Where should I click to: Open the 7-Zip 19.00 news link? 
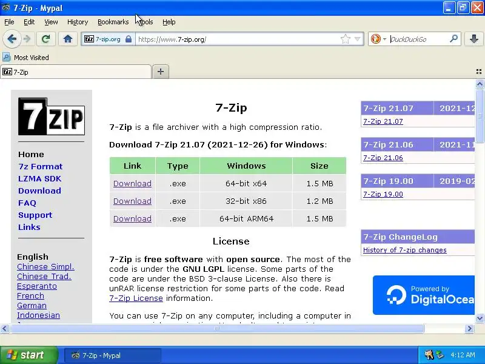pyautogui.click(x=383, y=194)
